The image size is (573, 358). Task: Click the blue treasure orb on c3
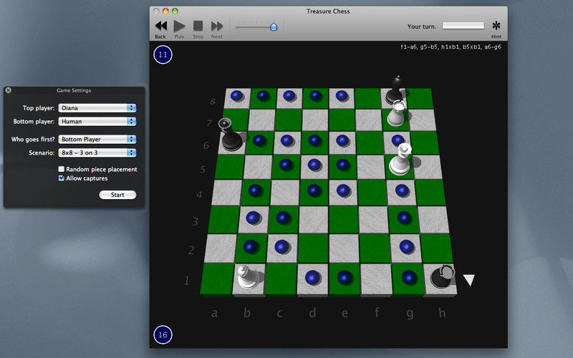coord(283,218)
